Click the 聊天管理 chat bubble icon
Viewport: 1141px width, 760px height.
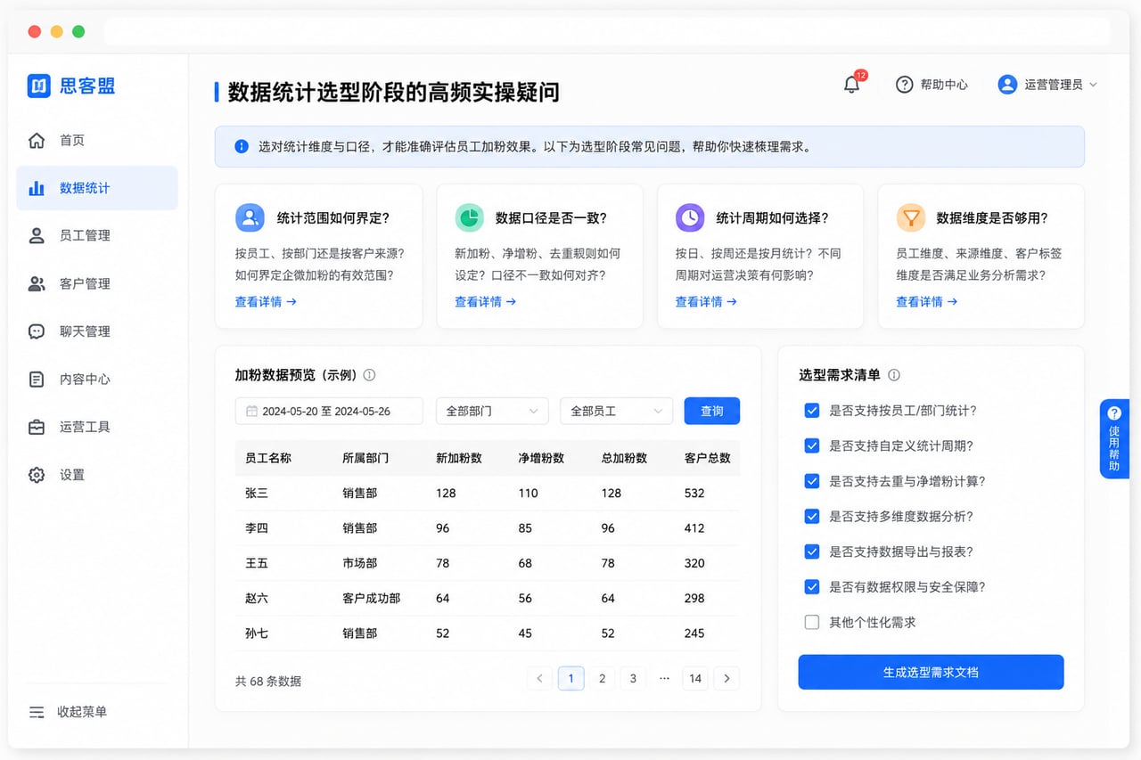tap(37, 331)
